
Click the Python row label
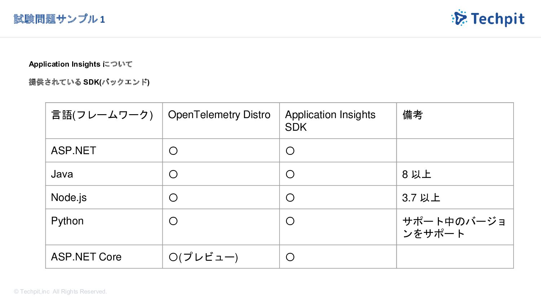[x=67, y=221]
